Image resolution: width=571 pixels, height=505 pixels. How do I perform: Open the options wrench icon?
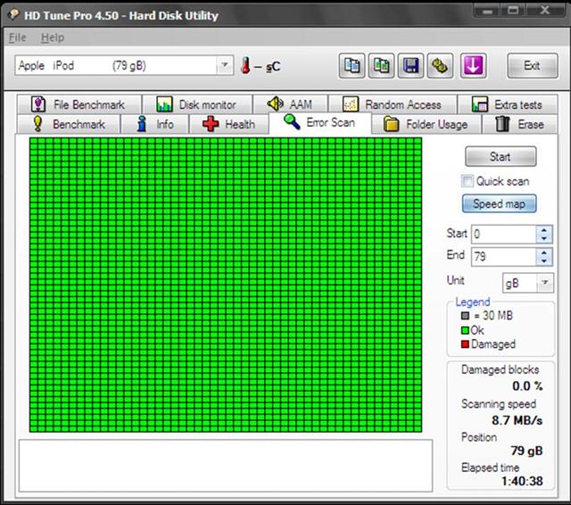[x=440, y=66]
